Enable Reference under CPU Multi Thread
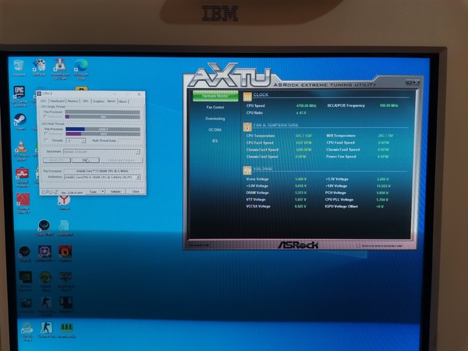 [46, 134]
